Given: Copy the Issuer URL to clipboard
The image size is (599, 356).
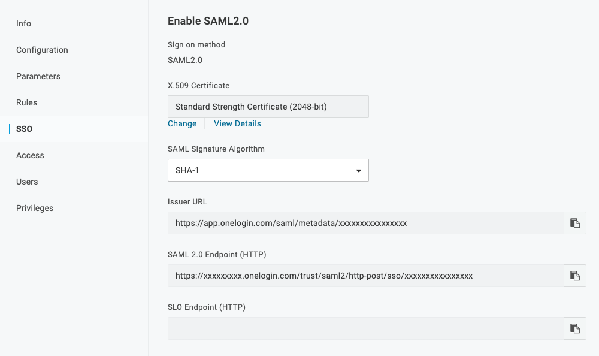Looking at the screenshot, I should (x=575, y=223).
